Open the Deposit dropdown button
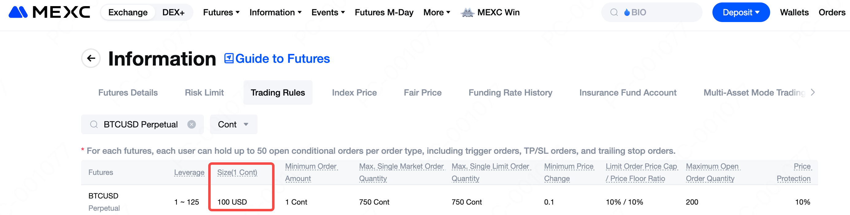Image resolution: width=850 pixels, height=215 pixels. [740, 12]
